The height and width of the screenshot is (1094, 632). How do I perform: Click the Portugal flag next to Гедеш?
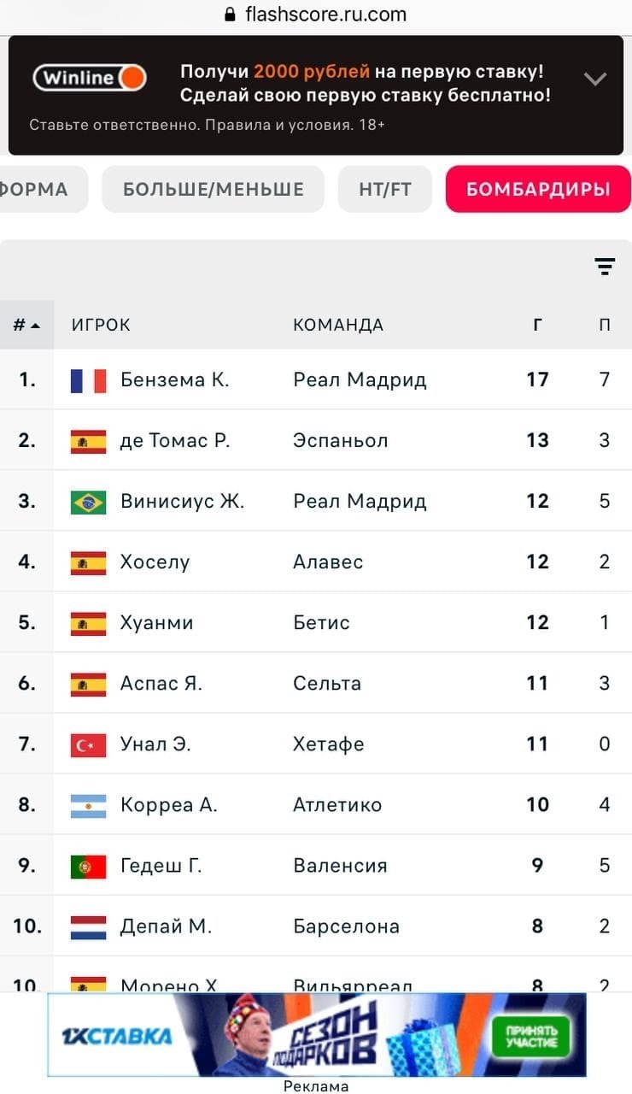tap(88, 866)
